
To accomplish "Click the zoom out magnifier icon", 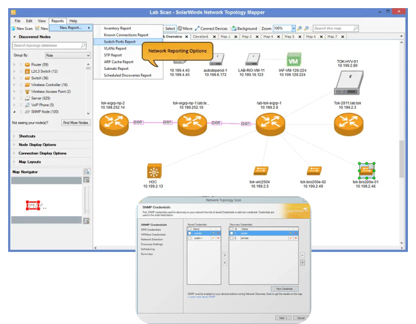I will coord(307,28).
